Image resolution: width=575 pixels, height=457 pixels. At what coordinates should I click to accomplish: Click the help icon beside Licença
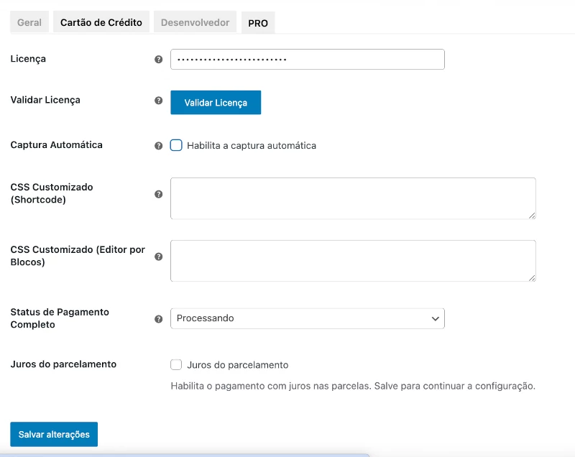pyautogui.click(x=159, y=60)
